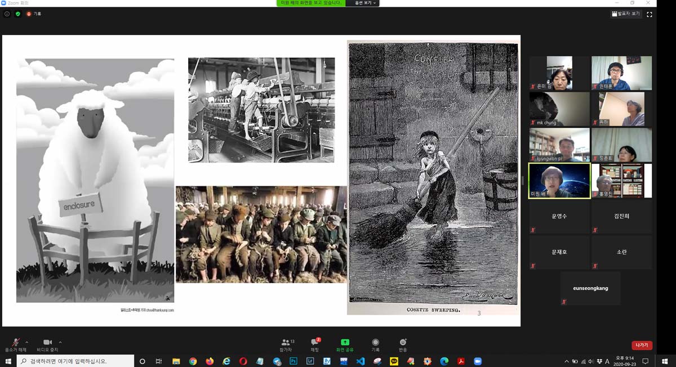Select the 은미 김 participant video tile
676x367 pixels.
click(559, 73)
